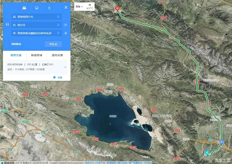Image resolution: width=232 pixels, height=164 pixels.
Task: Click the 开车去 button
Action: click(x=53, y=44)
